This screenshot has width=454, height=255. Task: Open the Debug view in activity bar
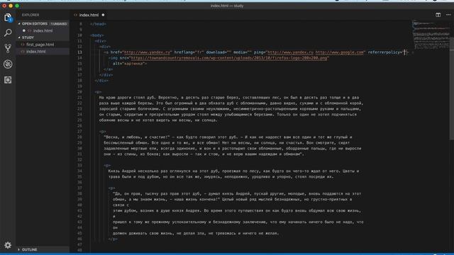[8, 64]
